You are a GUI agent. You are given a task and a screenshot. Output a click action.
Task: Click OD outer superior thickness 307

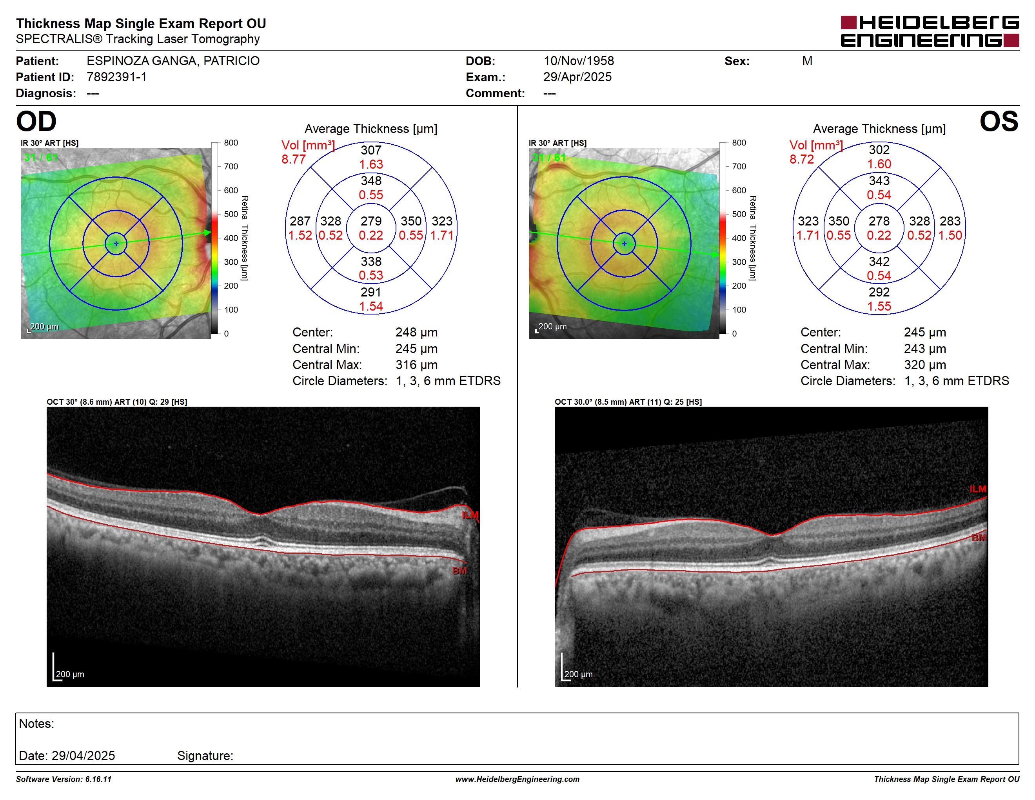[371, 150]
